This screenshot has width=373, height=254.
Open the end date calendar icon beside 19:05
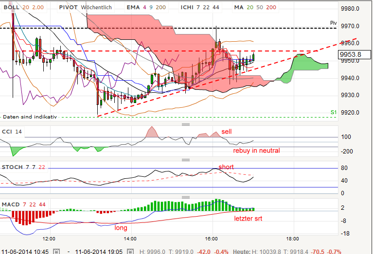[130, 252]
